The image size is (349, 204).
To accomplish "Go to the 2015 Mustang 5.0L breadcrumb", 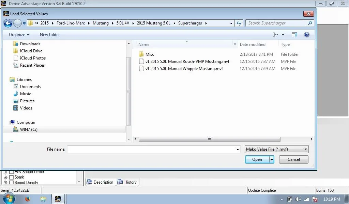I will click(154, 23).
